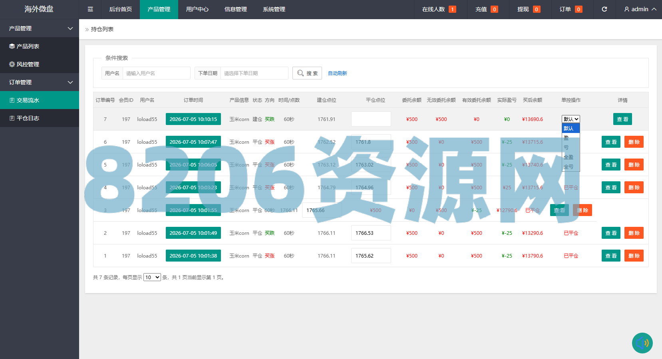Image resolution: width=662 pixels, height=359 pixels.
Task: Click the floating sound speaker icon
Action: pyautogui.click(x=642, y=343)
